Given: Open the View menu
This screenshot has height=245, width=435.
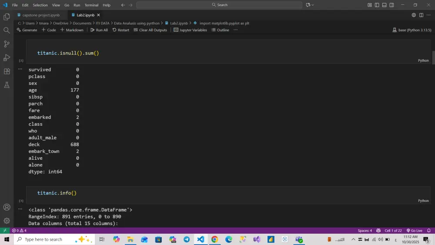Looking at the screenshot, I should pyautogui.click(x=56, y=5).
